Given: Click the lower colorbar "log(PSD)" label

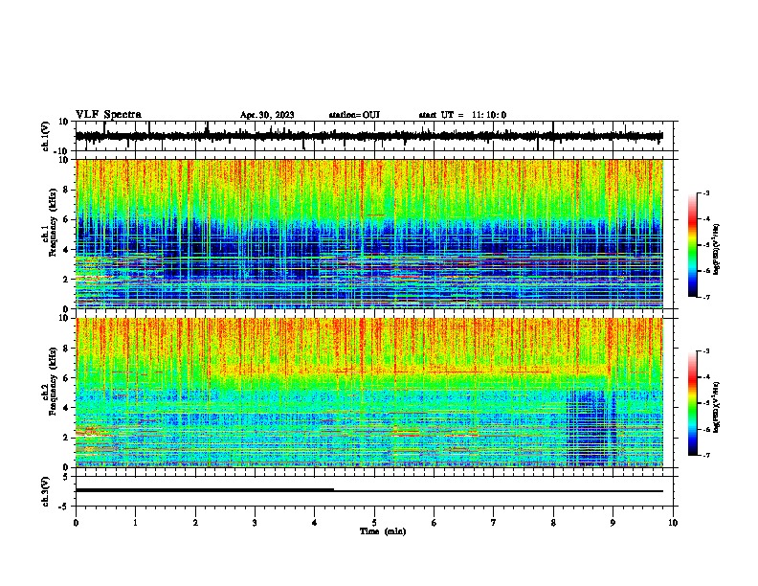Looking at the screenshot, I should [x=716, y=407].
